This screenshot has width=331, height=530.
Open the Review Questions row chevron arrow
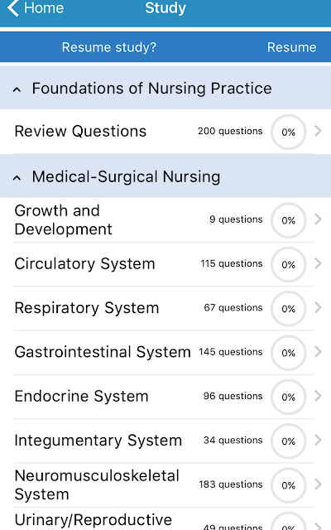click(318, 131)
